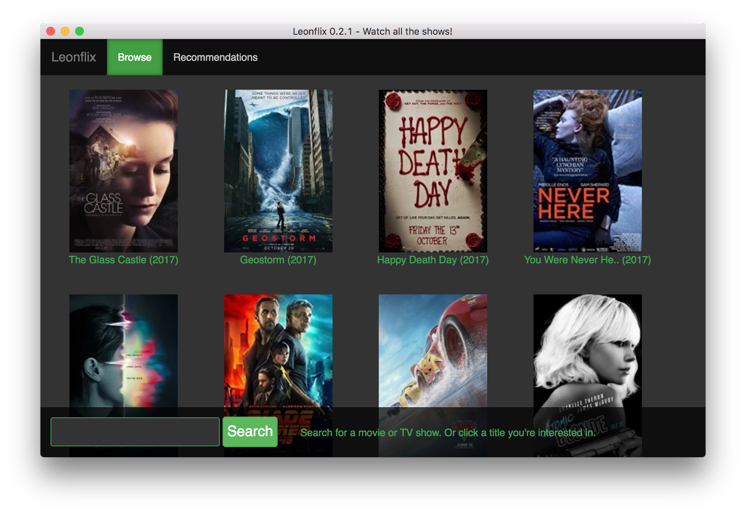Maximize the Leonflix window

80,31
